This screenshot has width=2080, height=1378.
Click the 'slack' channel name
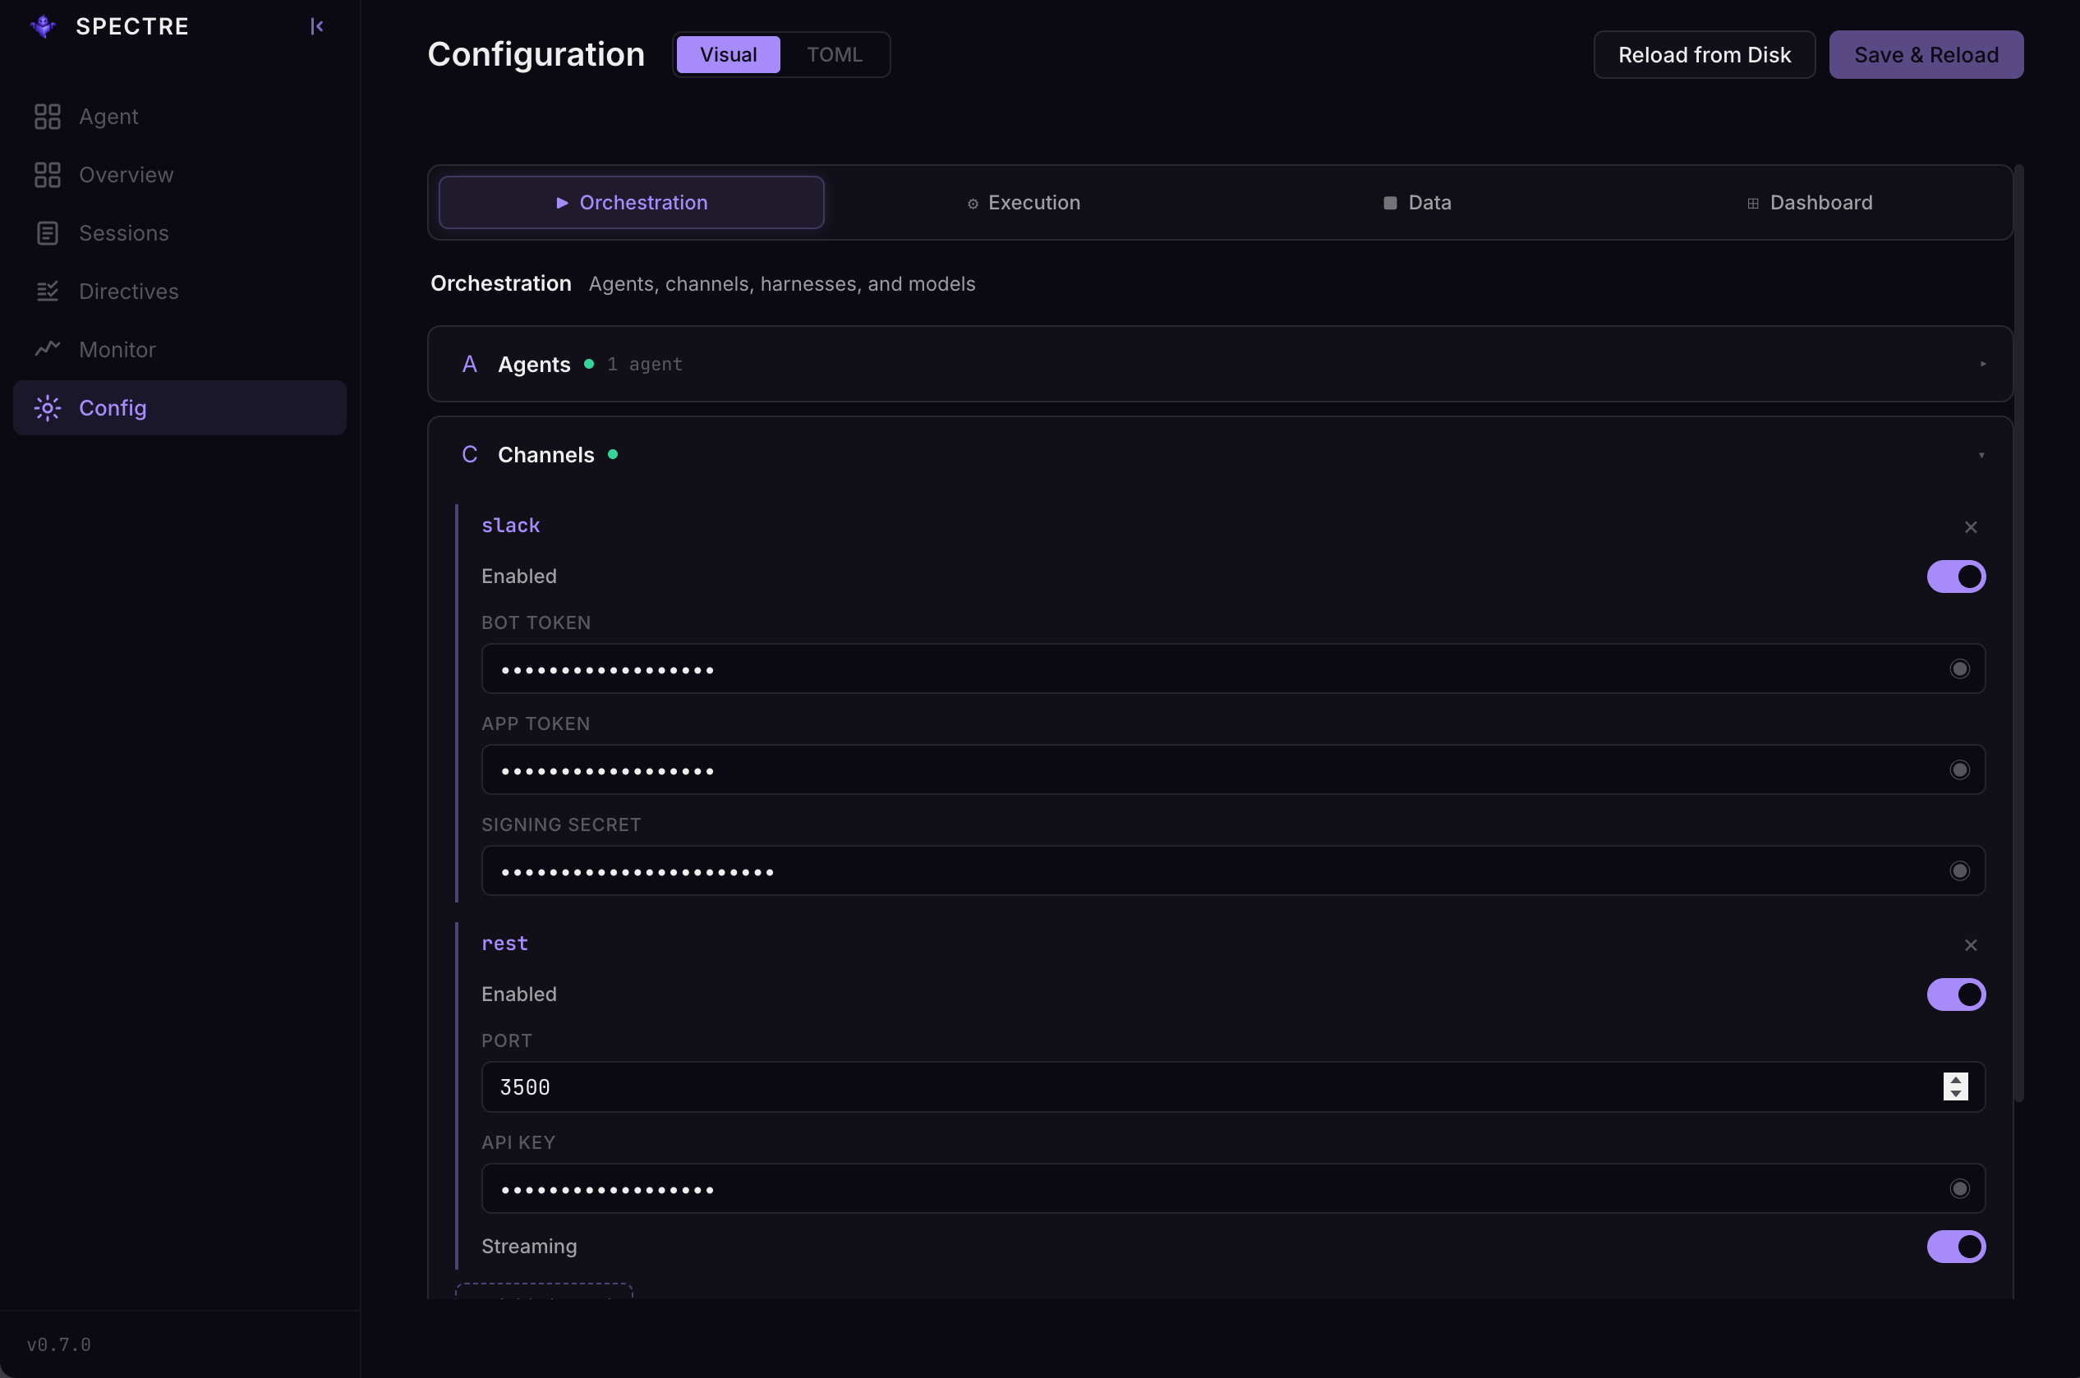(510, 525)
